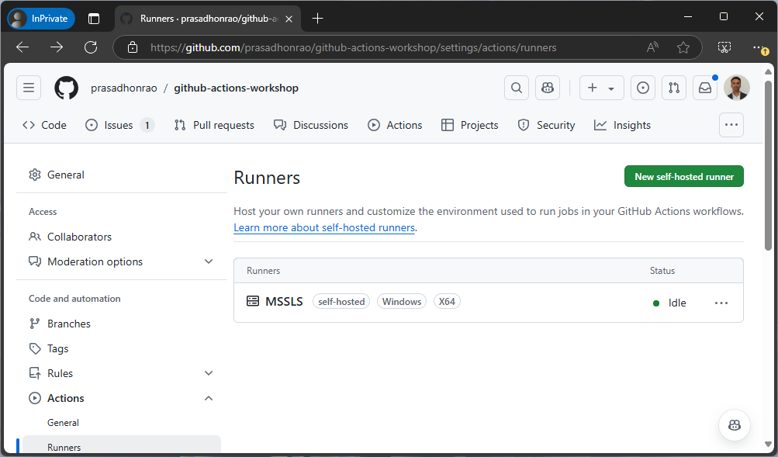This screenshot has height=457, width=778.
Task: Click the page vertical scrollbar
Action: click(768, 165)
